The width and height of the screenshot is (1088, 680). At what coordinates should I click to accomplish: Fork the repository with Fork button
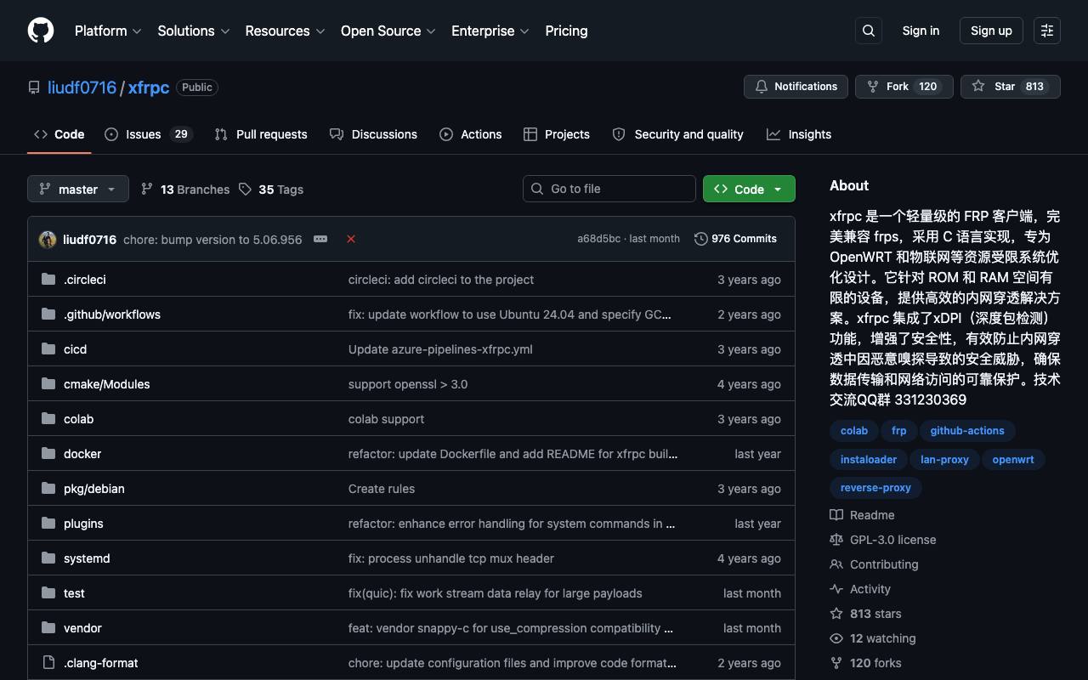[x=904, y=87]
